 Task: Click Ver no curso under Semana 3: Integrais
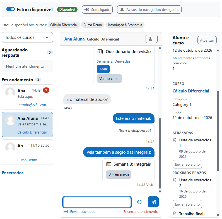[x=119, y=175]
